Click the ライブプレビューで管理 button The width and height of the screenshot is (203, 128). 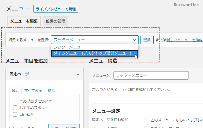[x=56, y=9]
